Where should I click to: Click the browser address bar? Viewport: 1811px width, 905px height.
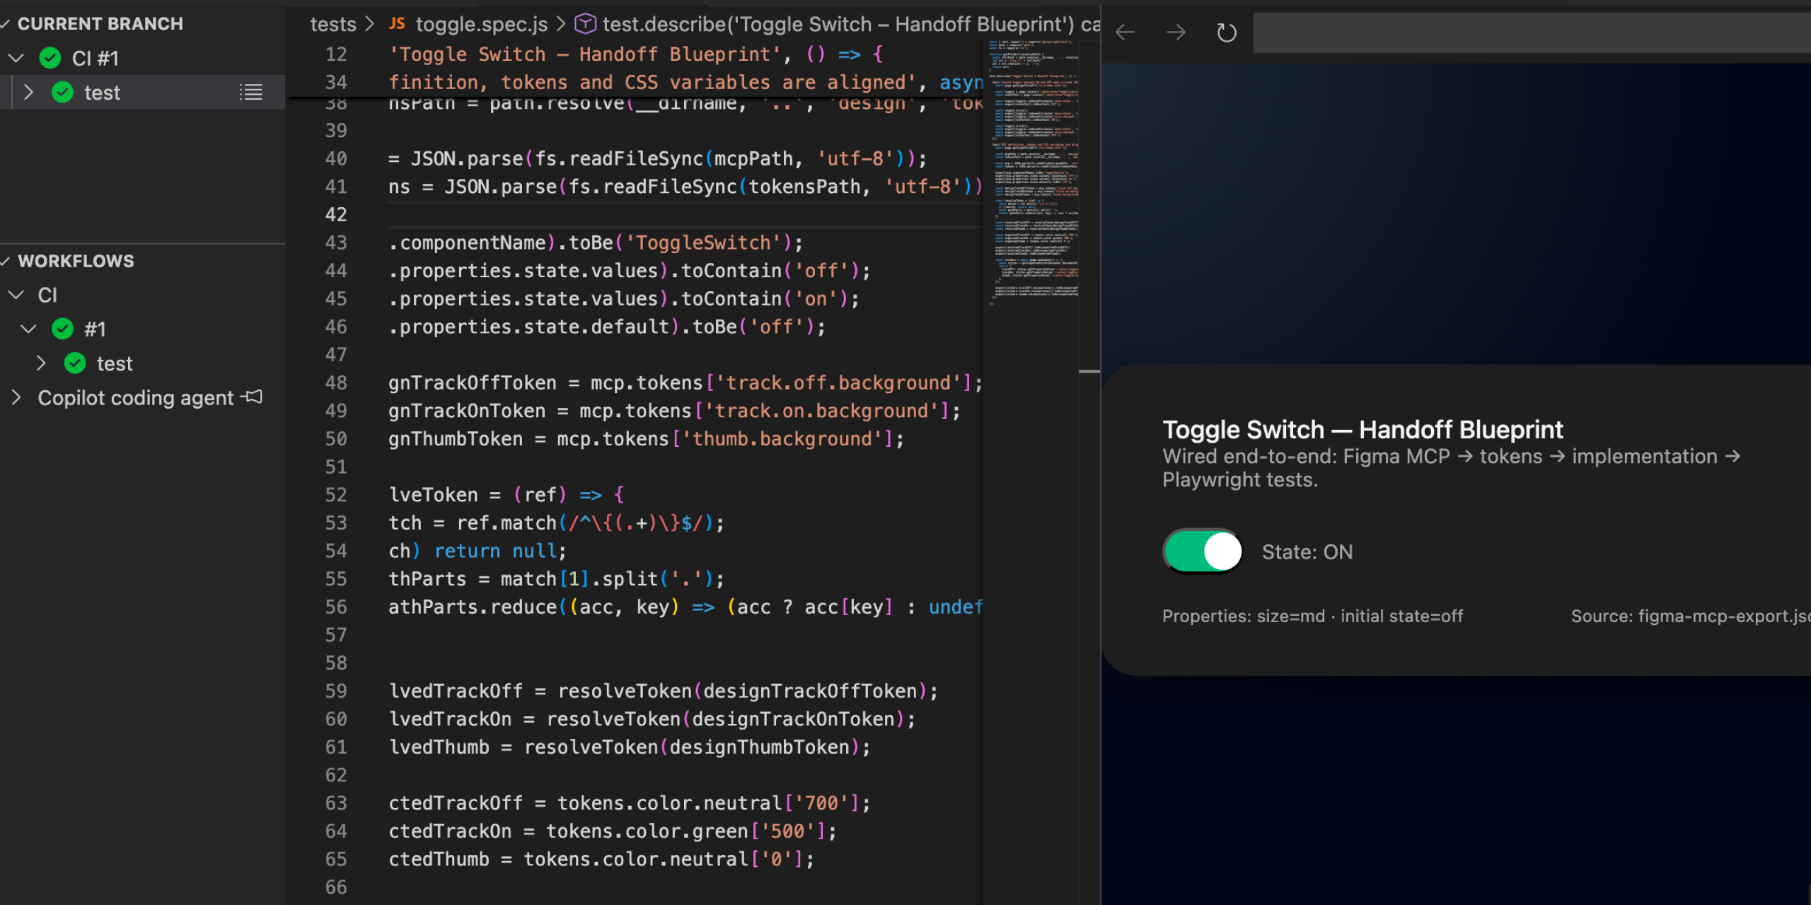point(1532,33)
